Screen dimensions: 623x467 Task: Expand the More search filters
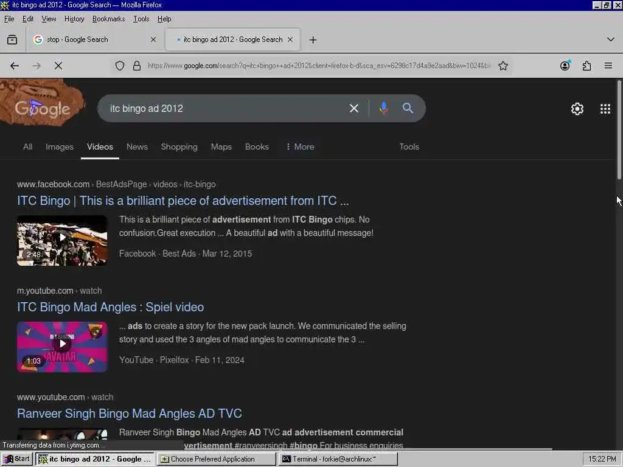[x=300, y=147]
